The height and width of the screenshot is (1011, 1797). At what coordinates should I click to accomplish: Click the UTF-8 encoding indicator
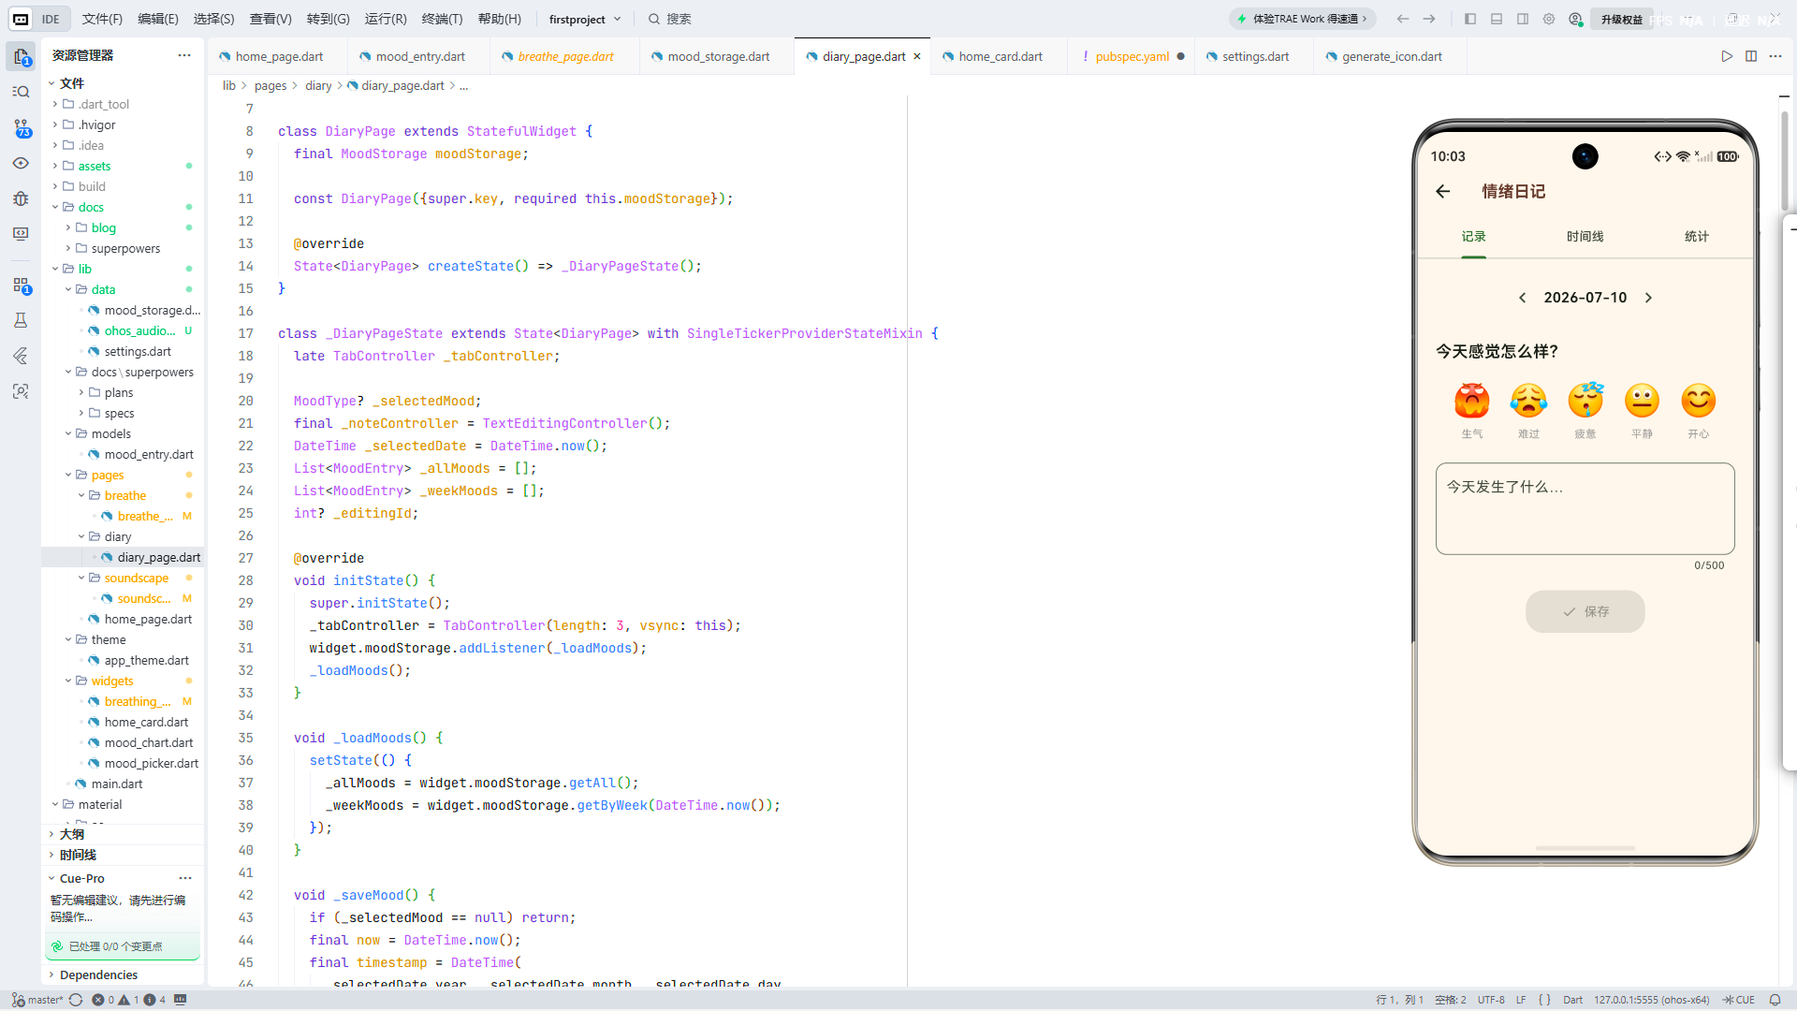(x=1491, y=1000)
